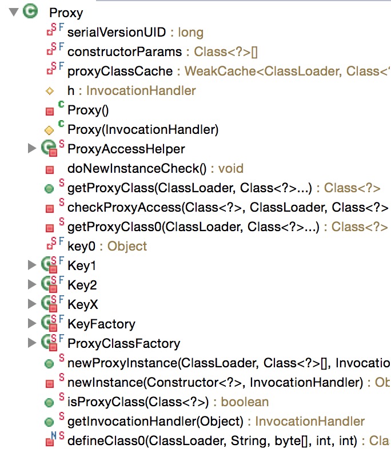Click the yellow diamond icon beside h field

click(50, 91)
